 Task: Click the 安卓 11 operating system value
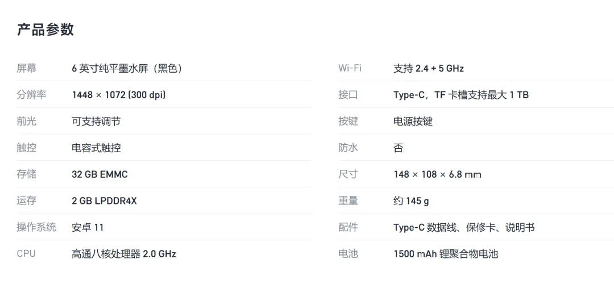coord(88,227)
